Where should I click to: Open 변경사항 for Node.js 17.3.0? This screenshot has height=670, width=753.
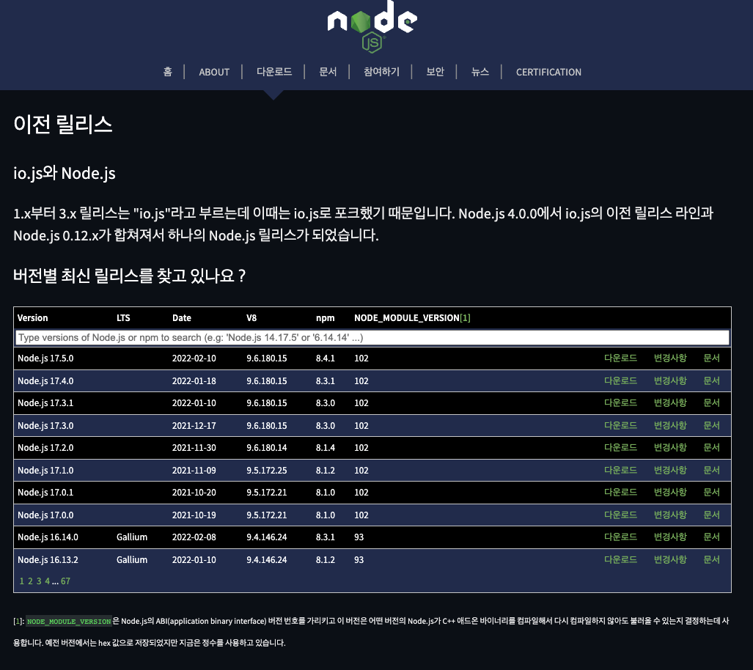[670, 426]
